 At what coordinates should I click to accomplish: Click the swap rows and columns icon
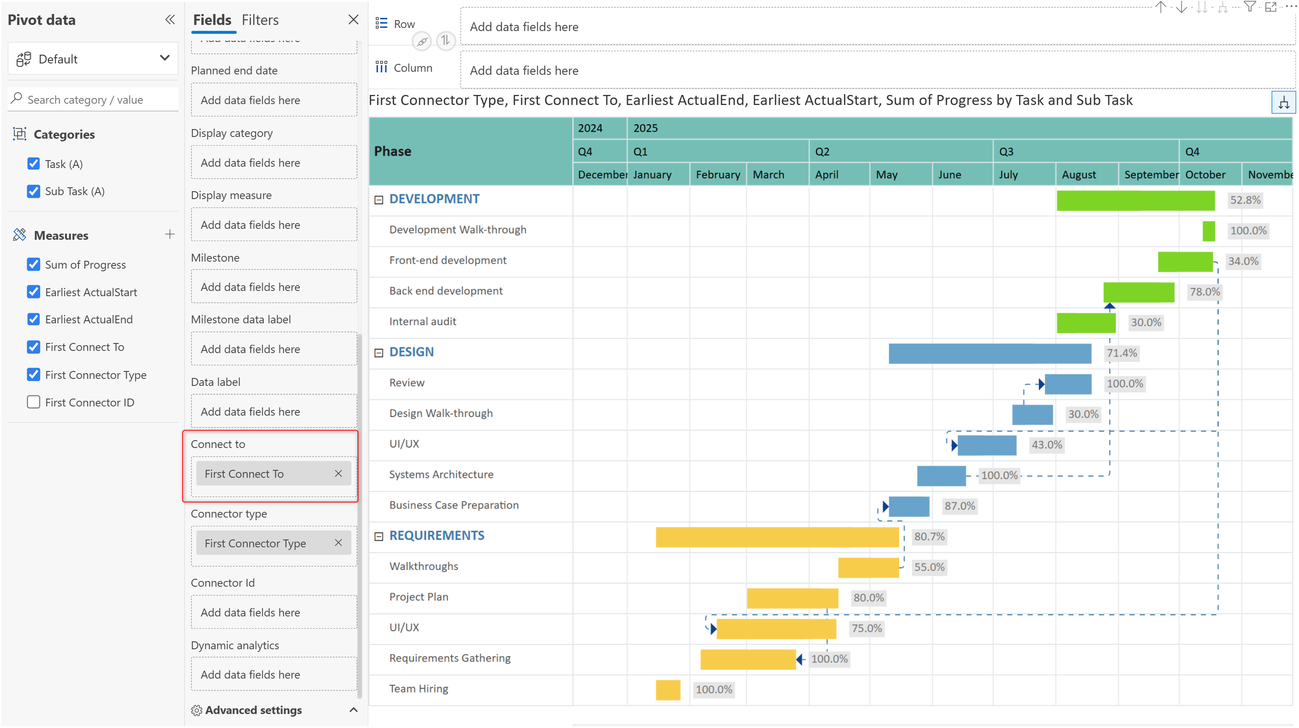point(445,40)
